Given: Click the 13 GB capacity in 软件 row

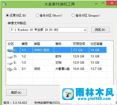Looking at the screenshot, I should [x=95, y=56].
